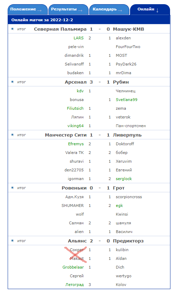Open the Календарь tab
Screen dimensions: 176x302
coord(109,9)
